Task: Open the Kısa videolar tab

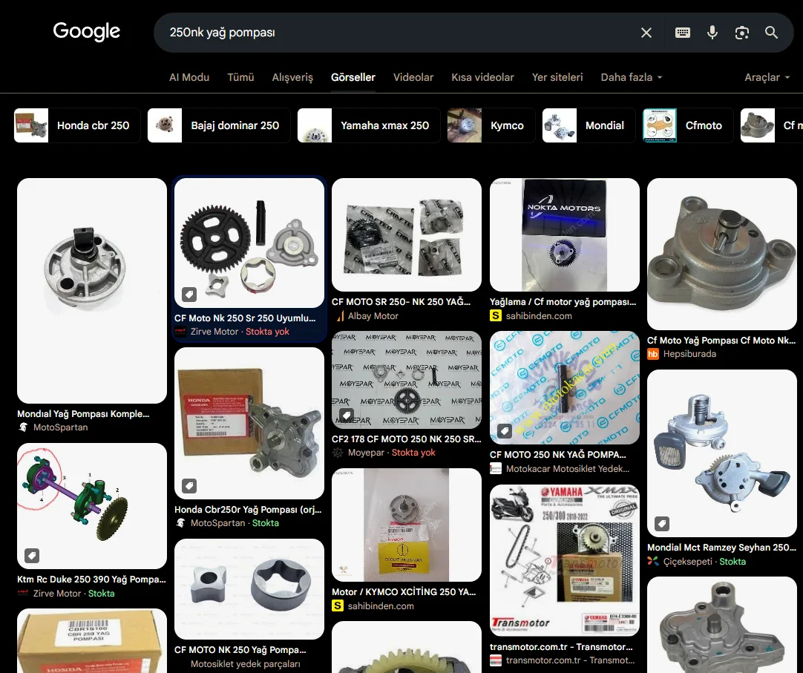Action: coord(482,77)
